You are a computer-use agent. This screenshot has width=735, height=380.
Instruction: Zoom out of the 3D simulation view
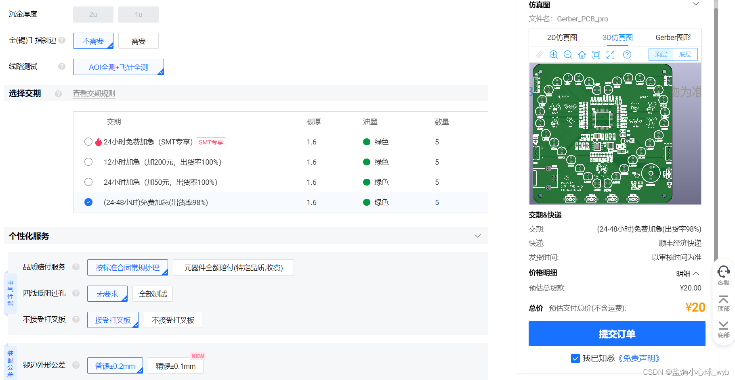568,54
